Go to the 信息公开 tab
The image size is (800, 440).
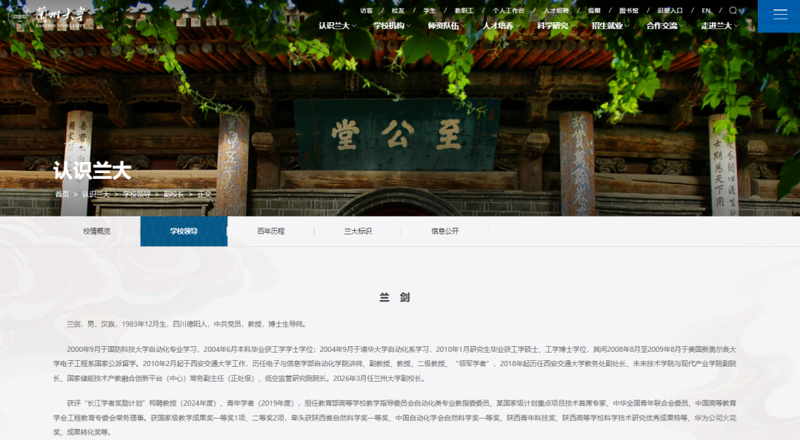tap(445, 231)
